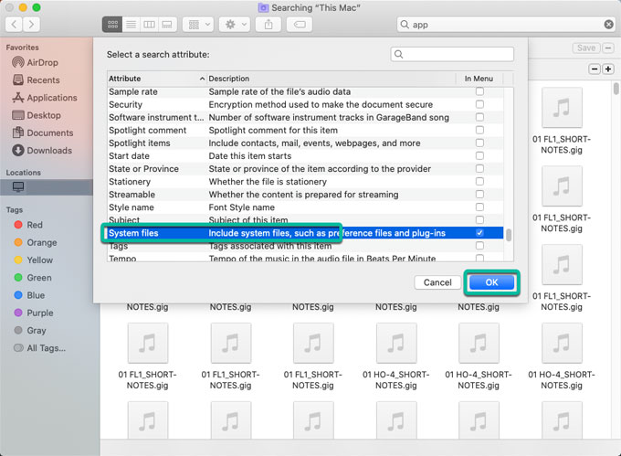Click the Edit Tags toolbar icon
Image resolution: width=621 pixels, height=456 pixels.
click(x=300, y=25)
